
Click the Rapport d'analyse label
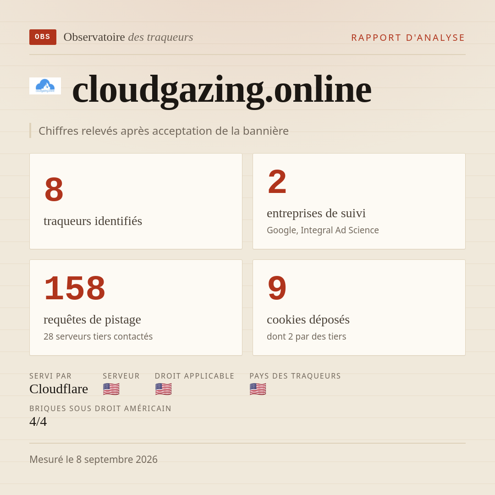pos(408,38)
